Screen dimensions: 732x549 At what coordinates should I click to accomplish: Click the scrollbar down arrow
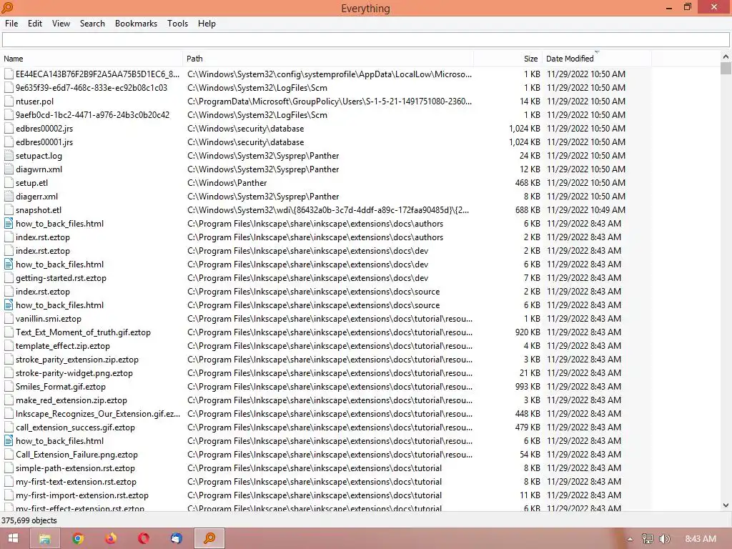pyautogui.click(x=726, y=505)
